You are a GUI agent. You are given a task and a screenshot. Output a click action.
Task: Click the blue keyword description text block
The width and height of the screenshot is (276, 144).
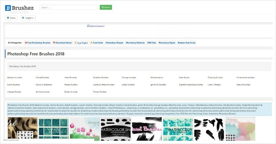[139, 110]
